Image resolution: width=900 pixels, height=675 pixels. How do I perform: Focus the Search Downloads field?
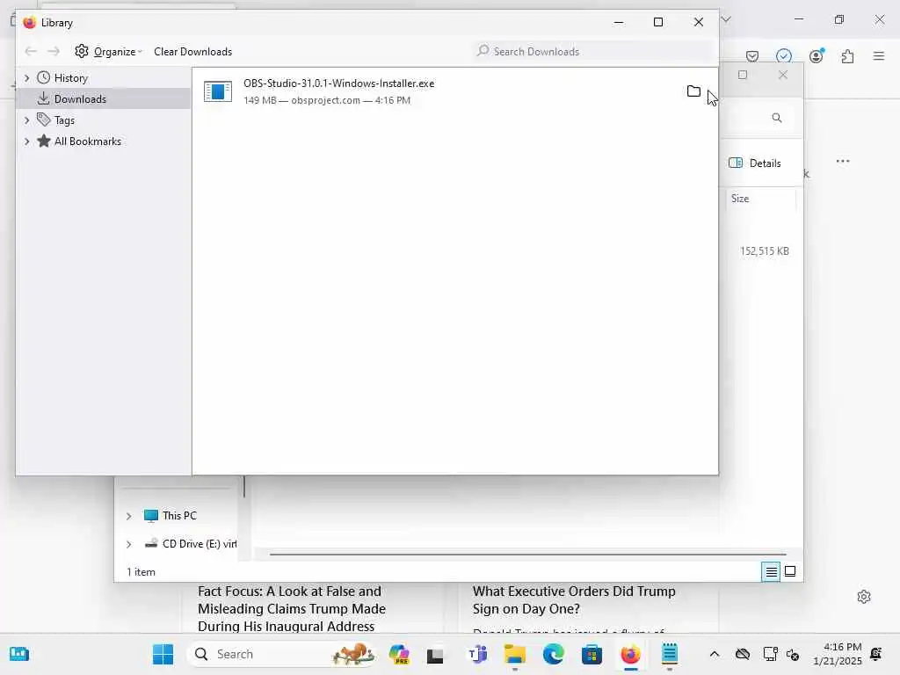[594, 52]
